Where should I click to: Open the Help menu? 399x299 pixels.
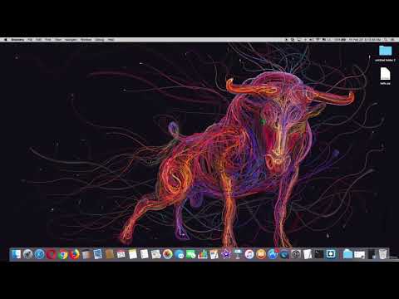coord(111,40)
